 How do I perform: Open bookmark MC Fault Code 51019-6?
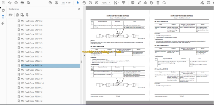point(32,39)
